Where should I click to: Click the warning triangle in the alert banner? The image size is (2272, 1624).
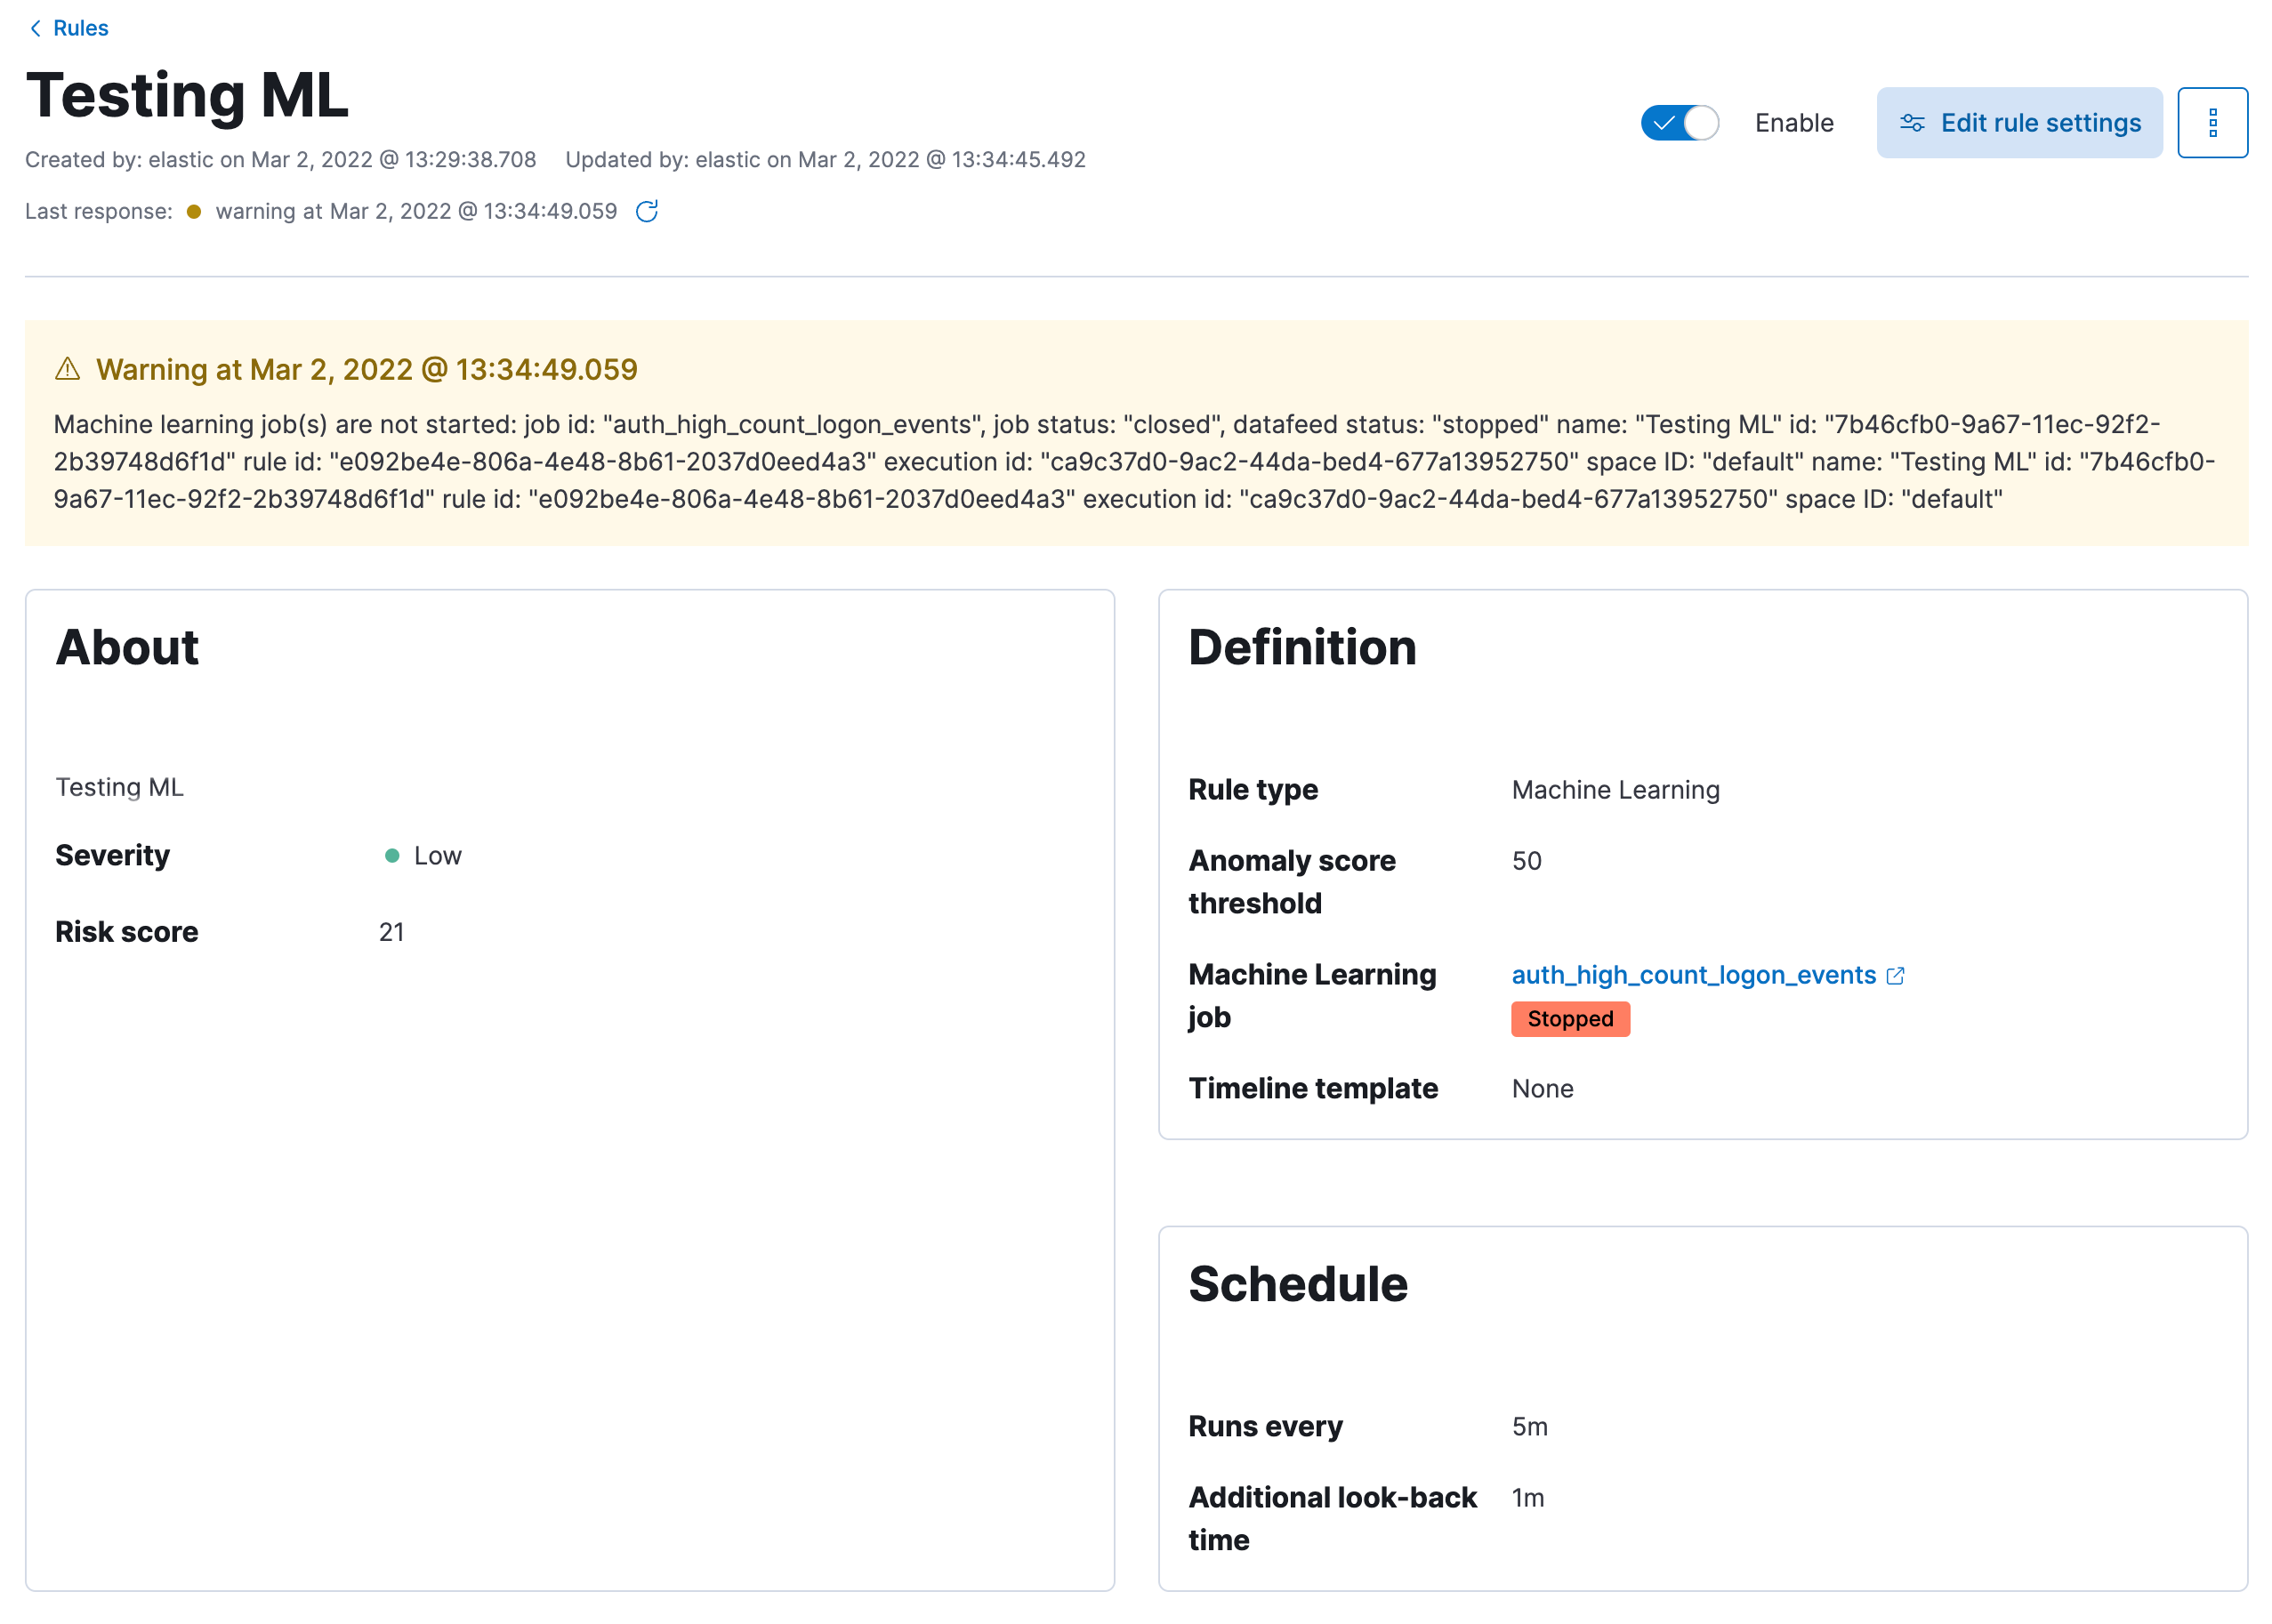[66, 368]
